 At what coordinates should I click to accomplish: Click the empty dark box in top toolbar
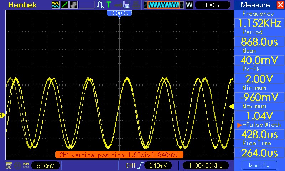click(87, 5)
